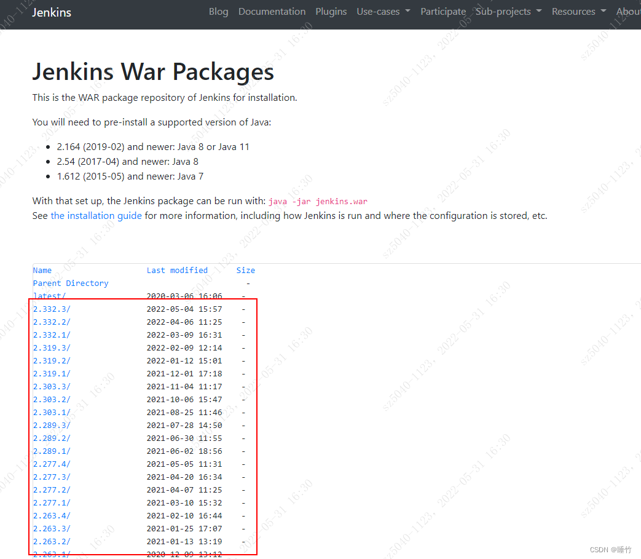
Task: Open the 2.332.2/ directory
Action: pos(52,322)
